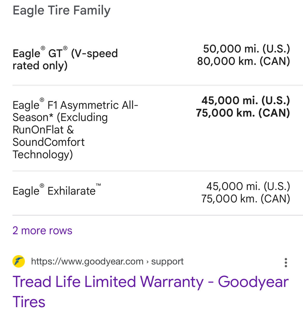303x319 pixels.
Task: Select the Eagle GT (V-speed rated only) name
Action: pos(65,59)
